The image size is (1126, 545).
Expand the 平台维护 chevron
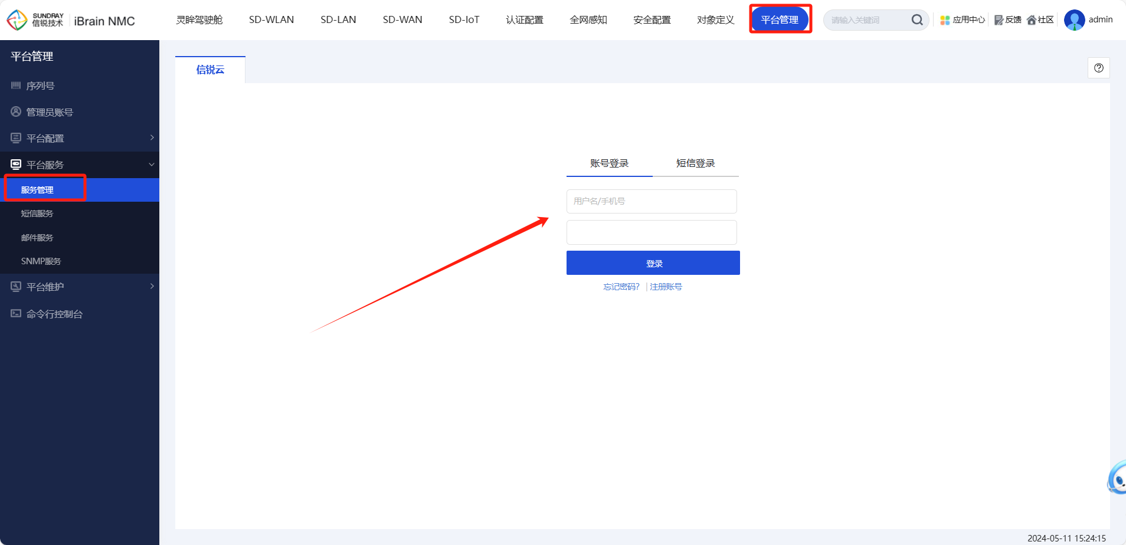[x=152, y=286]
